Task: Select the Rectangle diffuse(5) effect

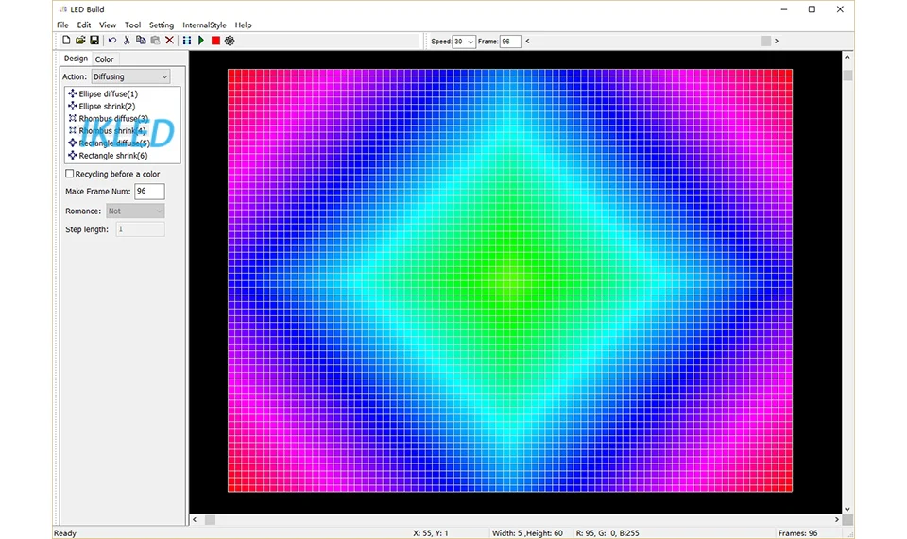Action: click(109, 143)
